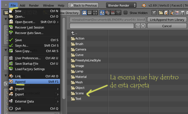Toggle the movie files filter icon
188x114 pixels.
tap(182, 13)
